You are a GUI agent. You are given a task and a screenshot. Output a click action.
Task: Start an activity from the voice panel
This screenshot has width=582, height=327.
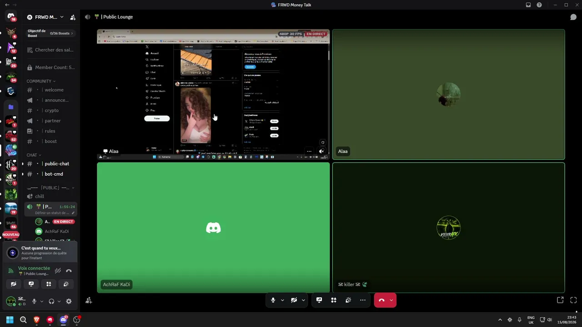(x=49, y=284)
